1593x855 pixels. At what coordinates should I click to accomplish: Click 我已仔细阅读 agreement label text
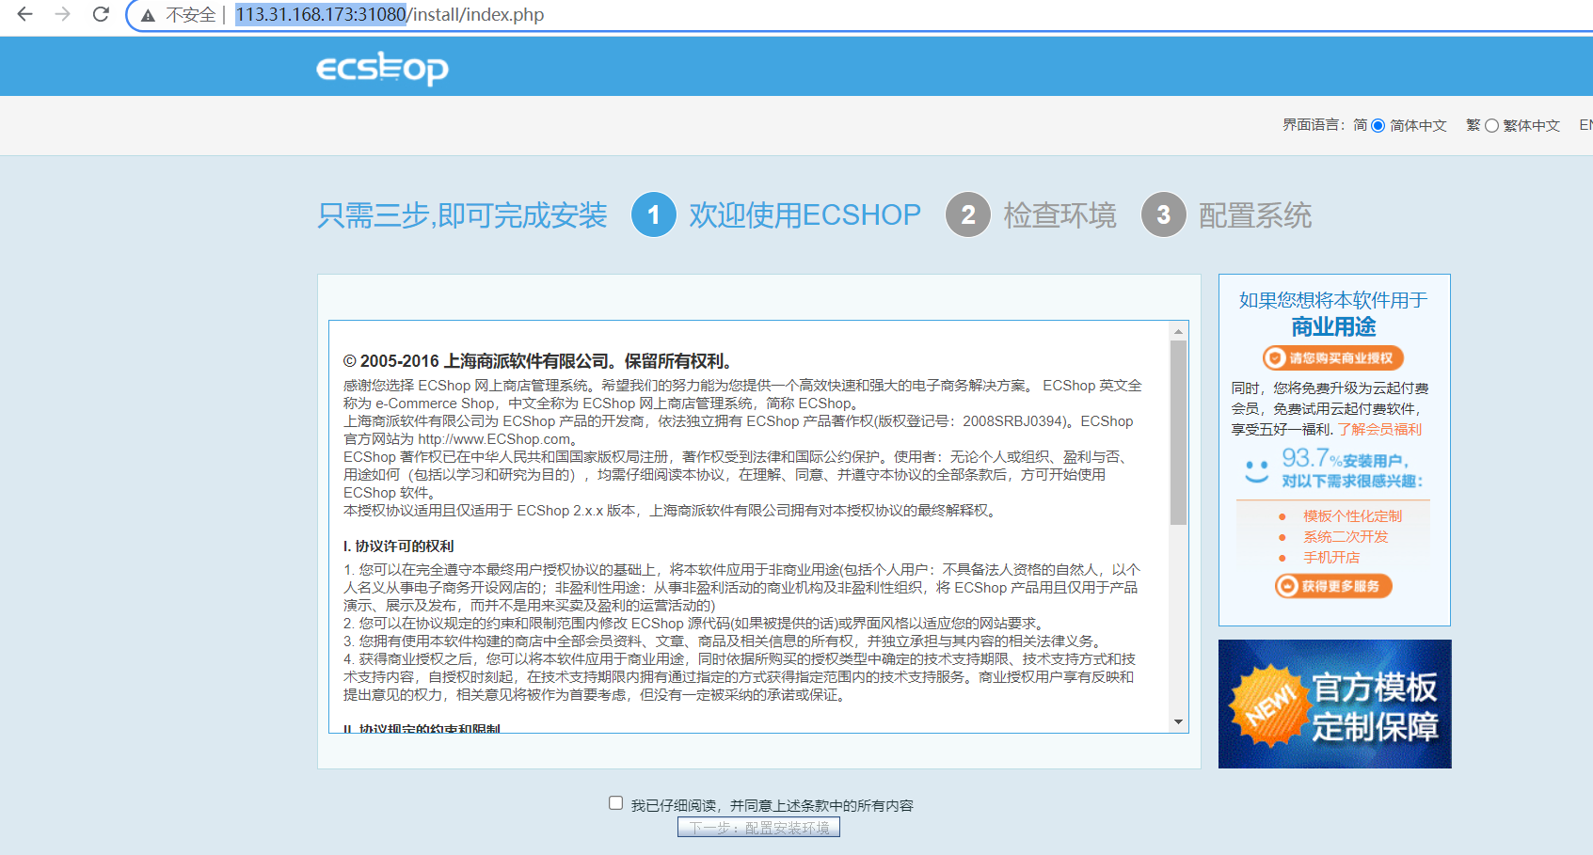[x=772, y=805]
